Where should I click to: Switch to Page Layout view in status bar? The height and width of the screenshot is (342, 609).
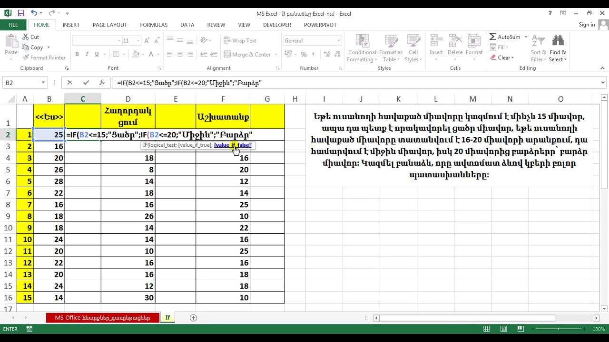[x=504, y=329]
